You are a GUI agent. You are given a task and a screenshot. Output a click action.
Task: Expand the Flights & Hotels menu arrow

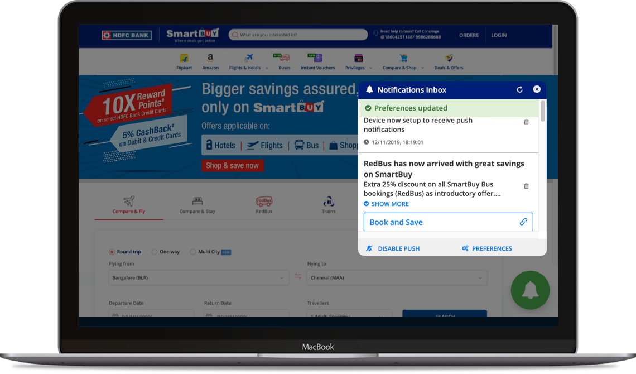coord(267,68)
